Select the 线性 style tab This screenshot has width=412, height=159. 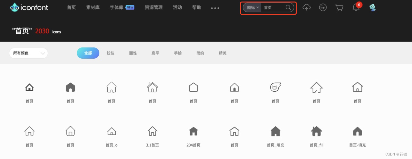tap(111, 53)
